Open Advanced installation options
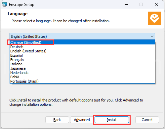Viewport: 165px width, 129px height. [82, 120]
